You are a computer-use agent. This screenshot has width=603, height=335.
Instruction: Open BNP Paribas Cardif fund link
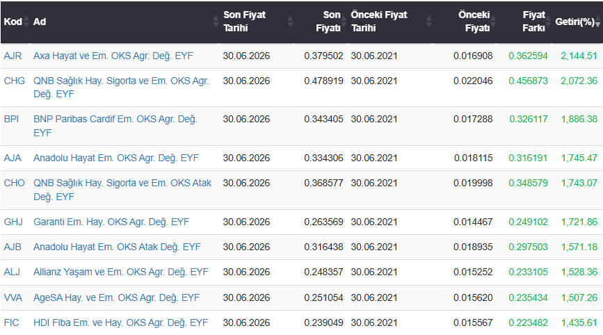coord(115,126)
